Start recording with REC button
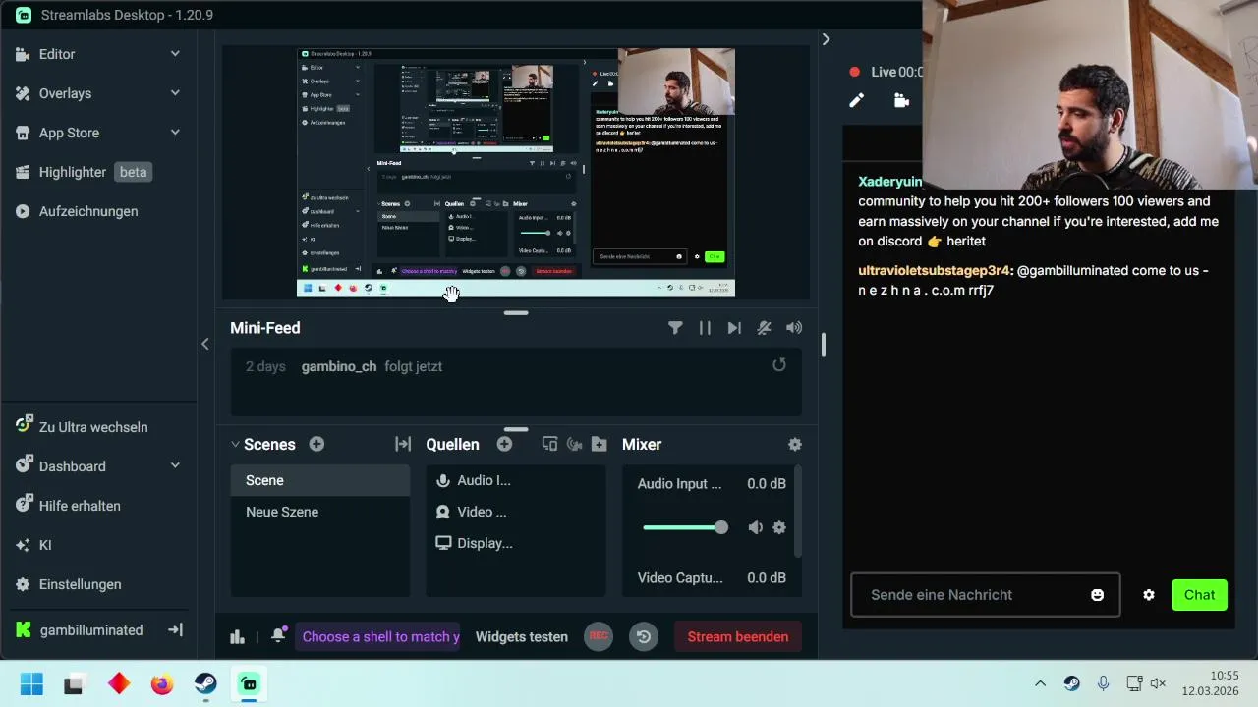The width and height of the screenshot is (1258, 707). [x=599, y=636]
